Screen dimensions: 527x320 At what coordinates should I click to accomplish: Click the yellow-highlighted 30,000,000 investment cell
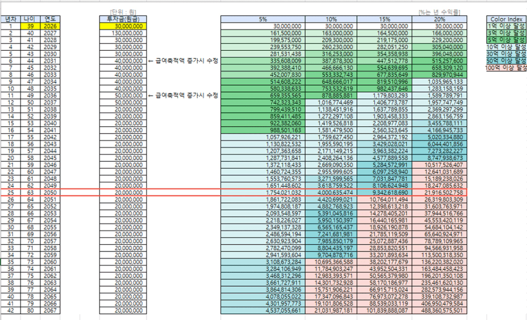(123, 27)
